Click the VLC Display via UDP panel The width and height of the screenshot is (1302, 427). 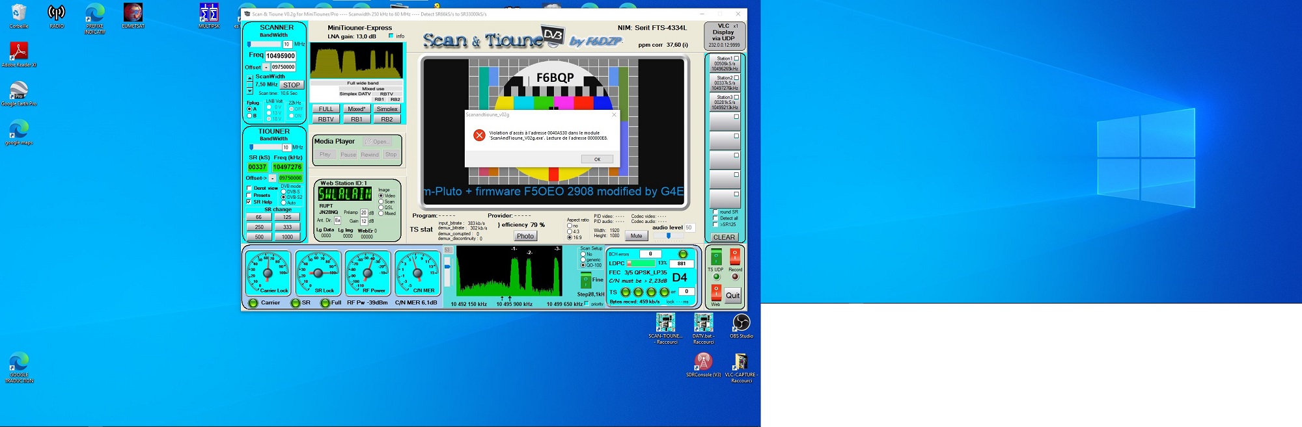click(725, 36)
